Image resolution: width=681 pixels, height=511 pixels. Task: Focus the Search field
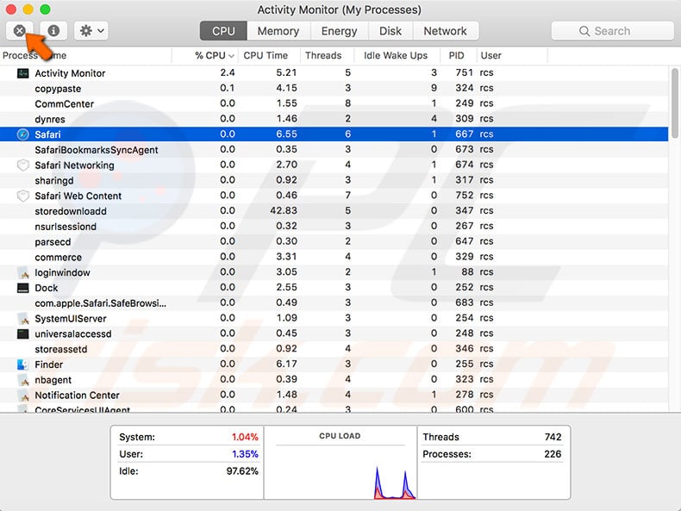pyautogui.click(x=612, y=31)
